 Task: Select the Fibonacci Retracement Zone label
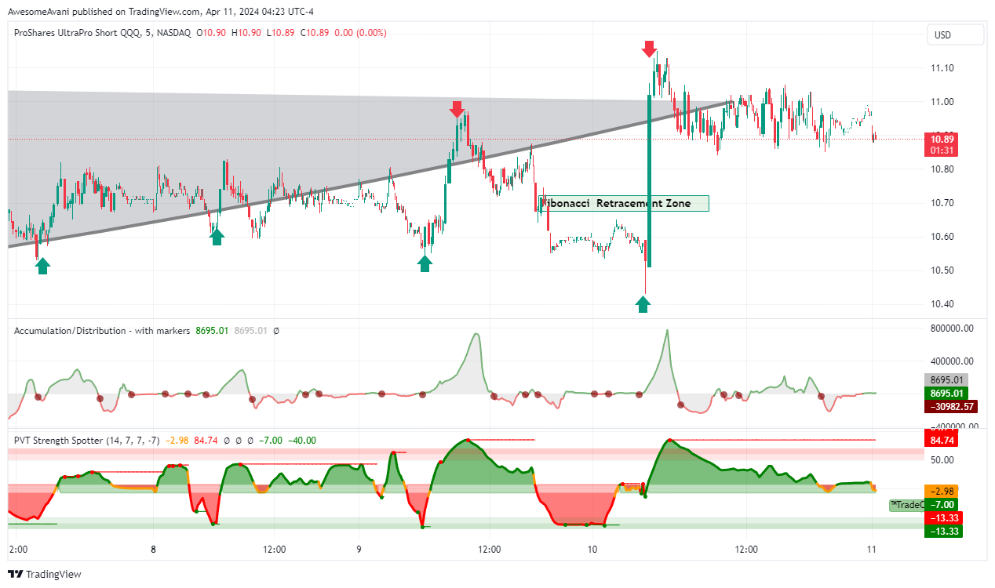click(625, 203)
